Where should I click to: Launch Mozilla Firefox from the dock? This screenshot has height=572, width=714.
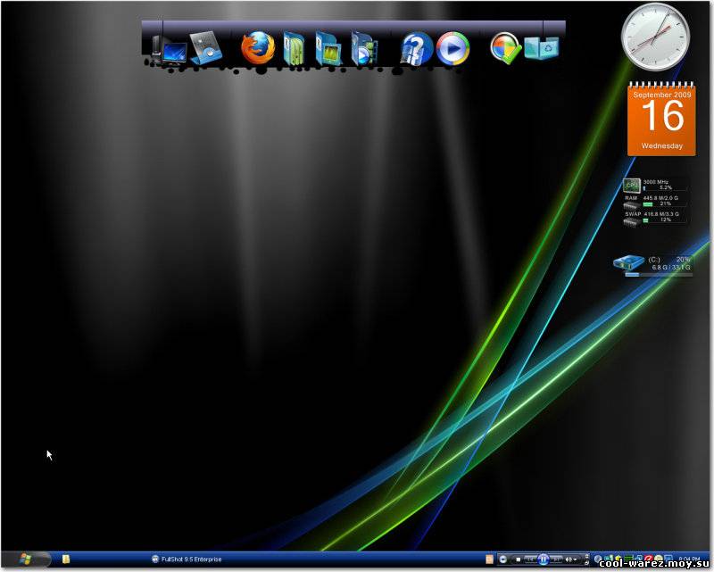click(x=258, y=47)
